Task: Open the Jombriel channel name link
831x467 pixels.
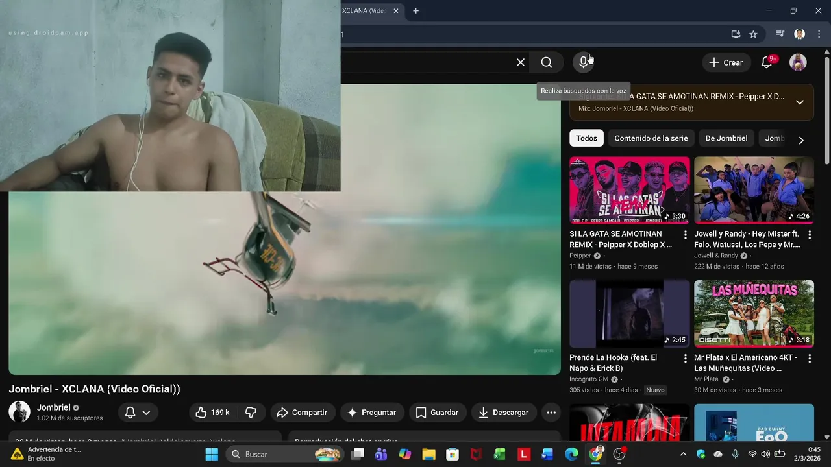Action: click(x=53, y=407)
